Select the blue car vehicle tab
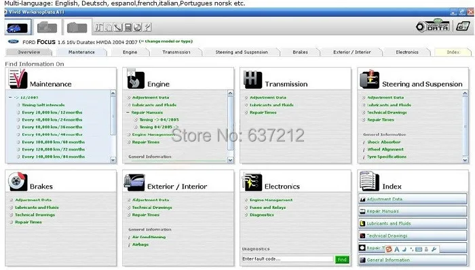 [x=18, y=28]
